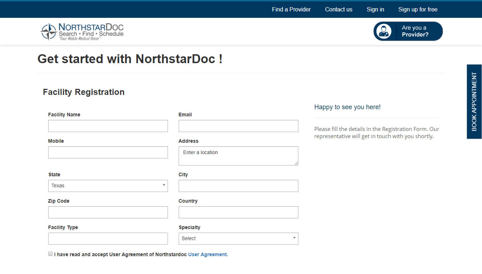482x274 pixels.
Task: Click into the Email field
Action: [238, 126]
